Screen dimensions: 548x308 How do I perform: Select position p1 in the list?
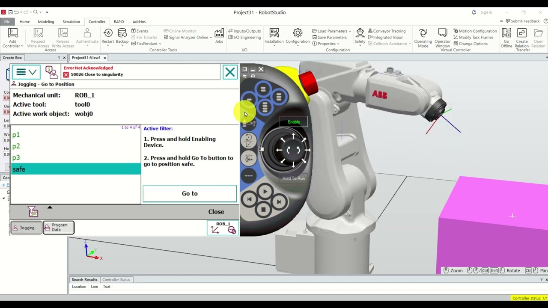pos(76,135)
